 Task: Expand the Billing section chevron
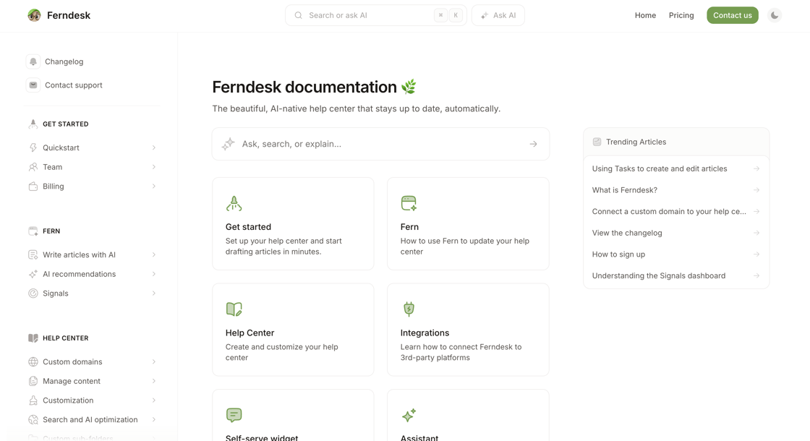(x=154, y=187)
